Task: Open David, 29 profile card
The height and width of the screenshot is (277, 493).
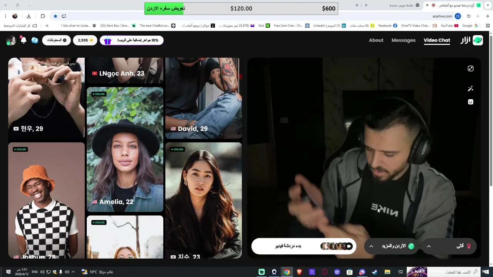Action: click(x=203, y=98)
